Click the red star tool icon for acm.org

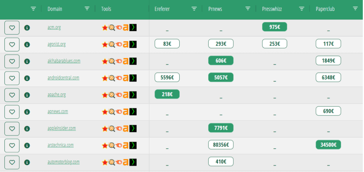coord(105,28)
